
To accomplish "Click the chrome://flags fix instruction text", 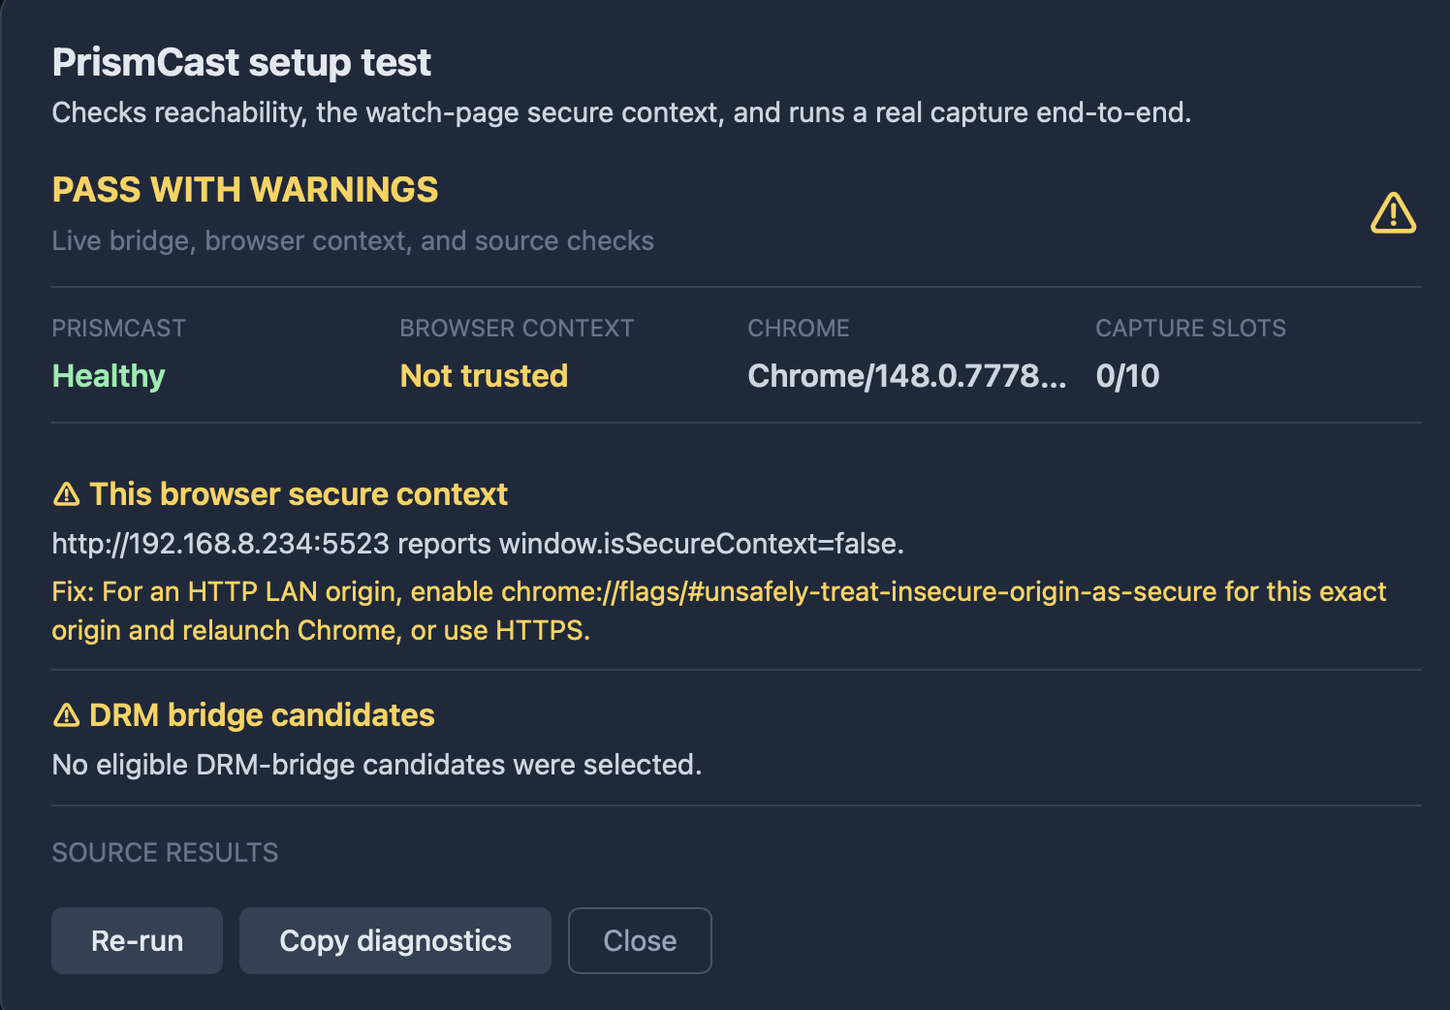I will coord(719,611).
